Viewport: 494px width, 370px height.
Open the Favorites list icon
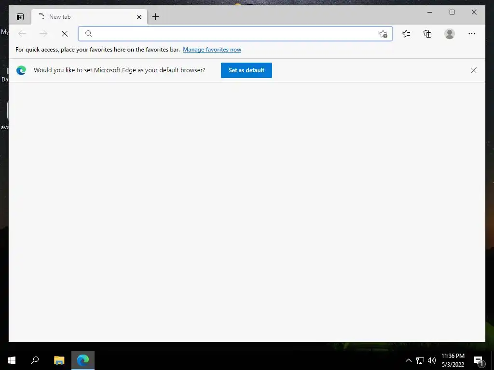[406, 34]
